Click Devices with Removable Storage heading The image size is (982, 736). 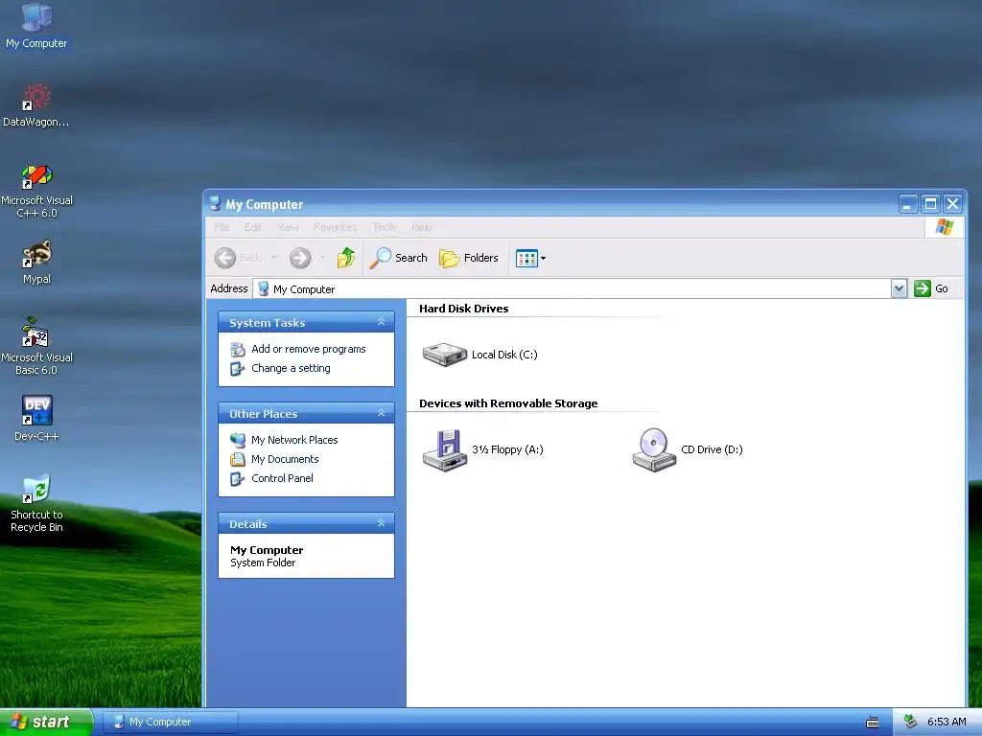click(x=508, y=403)
